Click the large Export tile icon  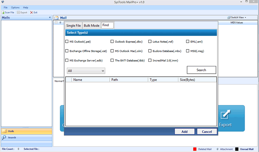[x=225, y=114]
